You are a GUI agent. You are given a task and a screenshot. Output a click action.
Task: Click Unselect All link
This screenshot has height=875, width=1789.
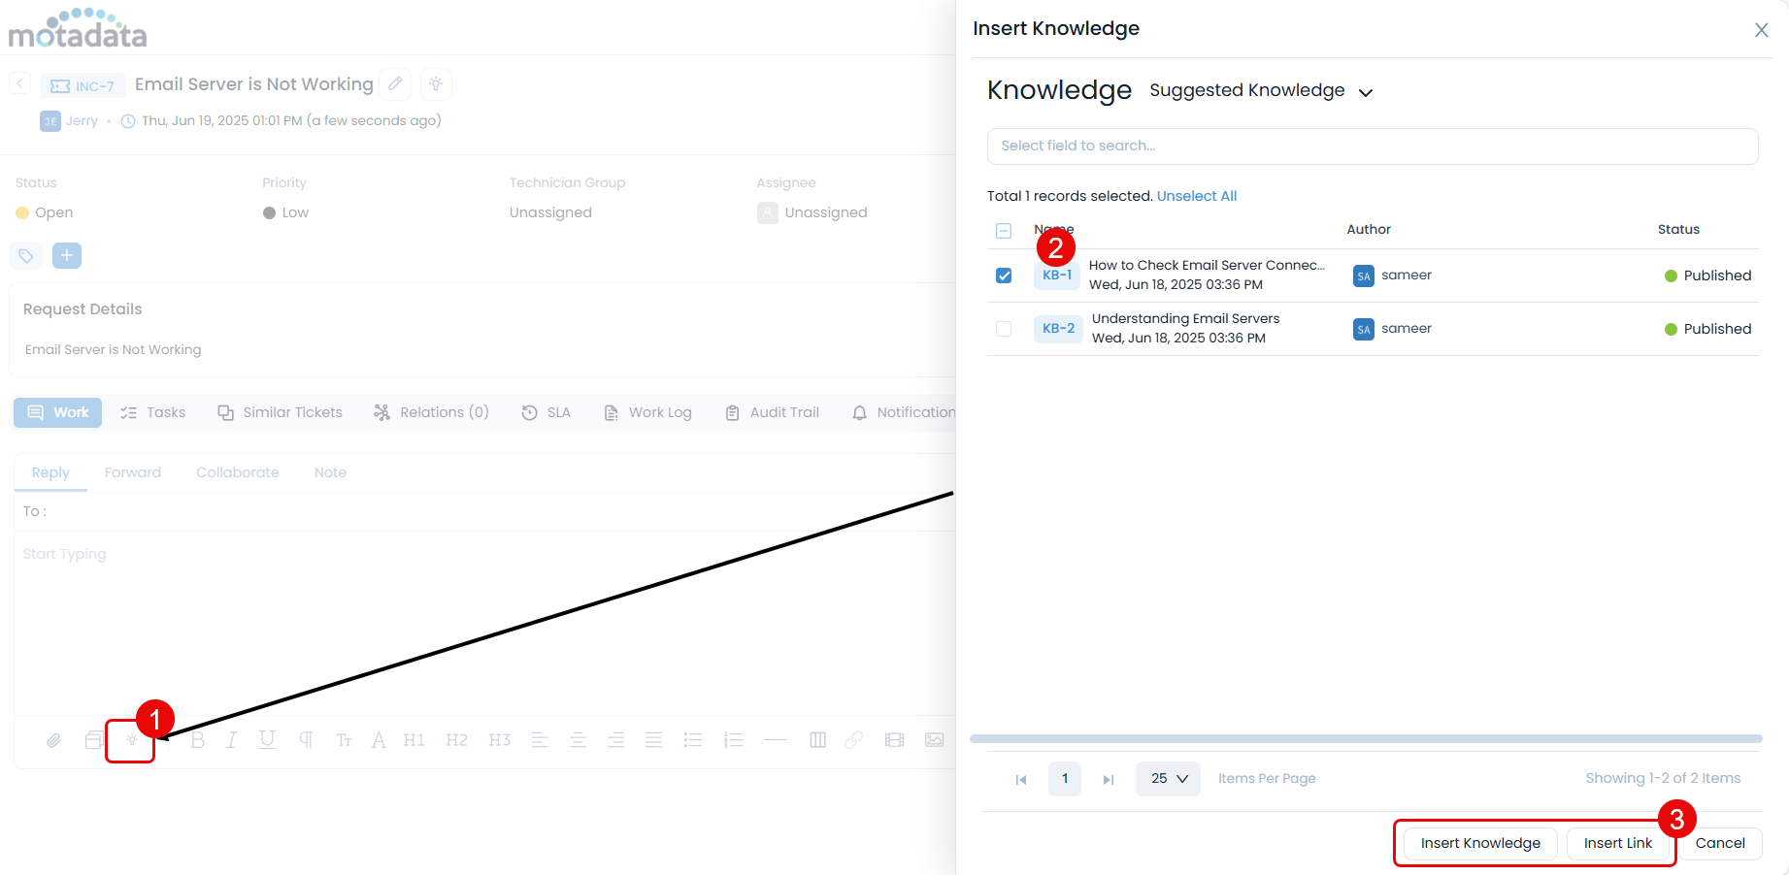[x=1197, y=195]
